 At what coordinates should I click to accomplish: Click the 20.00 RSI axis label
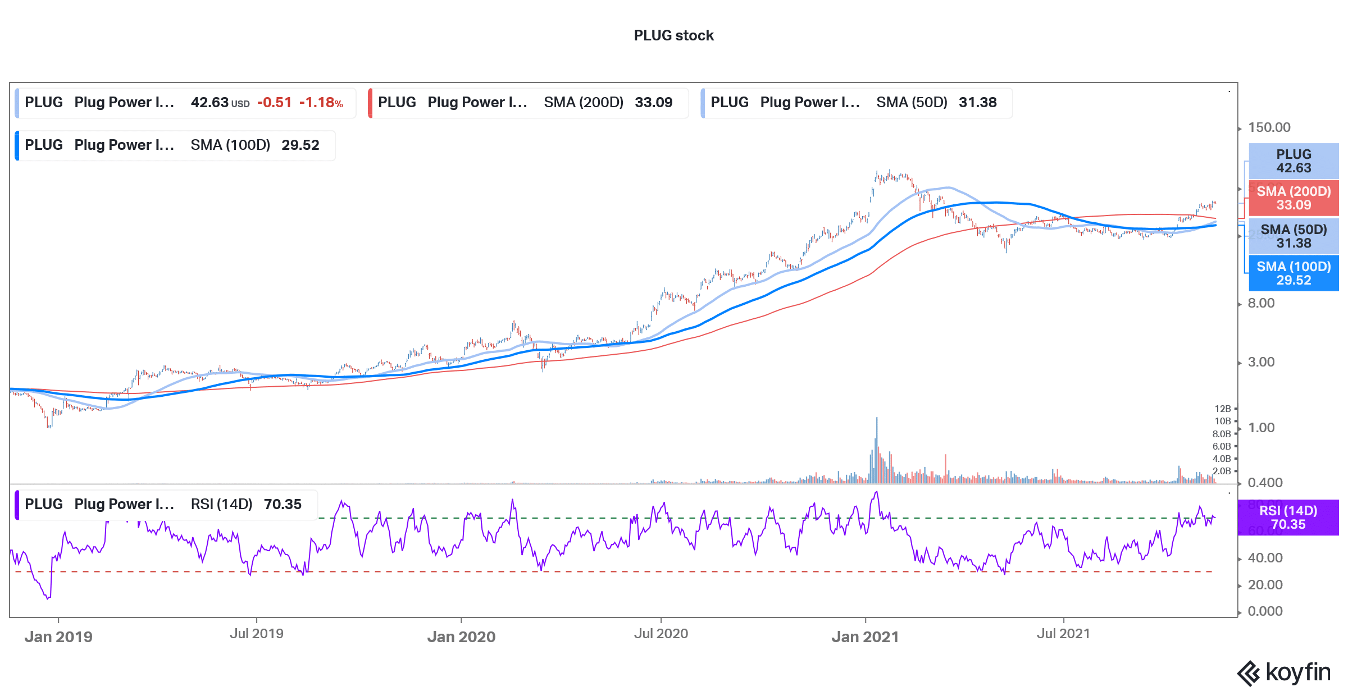pyautogui.click(x=1265, y=585)
